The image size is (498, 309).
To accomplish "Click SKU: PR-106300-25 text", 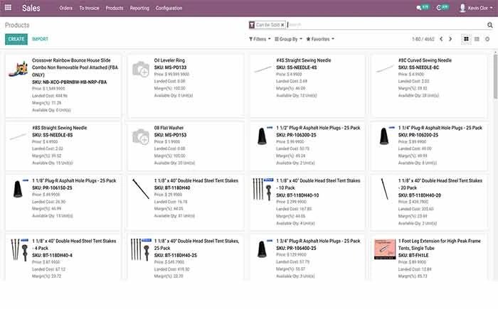I will (296, 135).
